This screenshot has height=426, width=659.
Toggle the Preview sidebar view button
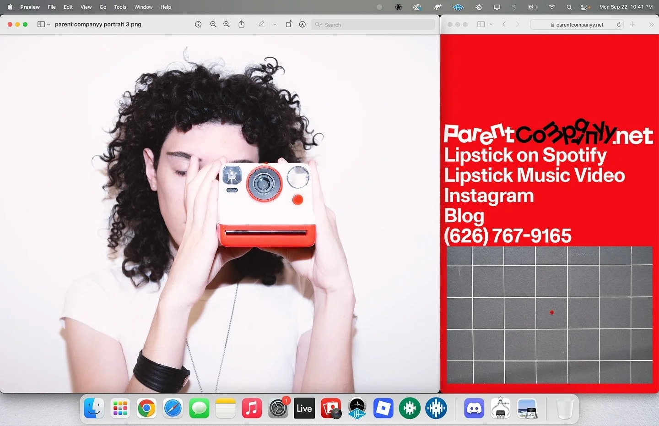point(41,24)
